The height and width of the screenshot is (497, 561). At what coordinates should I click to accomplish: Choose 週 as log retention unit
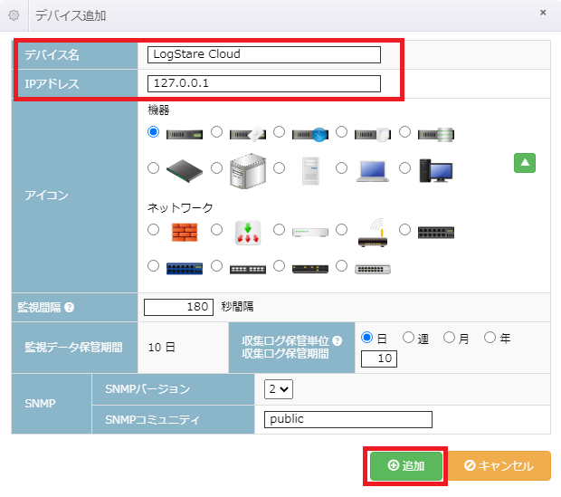click(x=408, y=338)
